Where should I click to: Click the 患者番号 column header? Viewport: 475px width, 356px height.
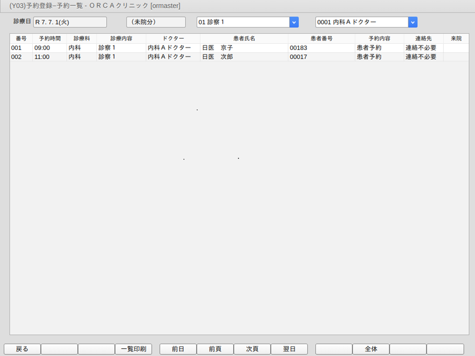(321, 39)
